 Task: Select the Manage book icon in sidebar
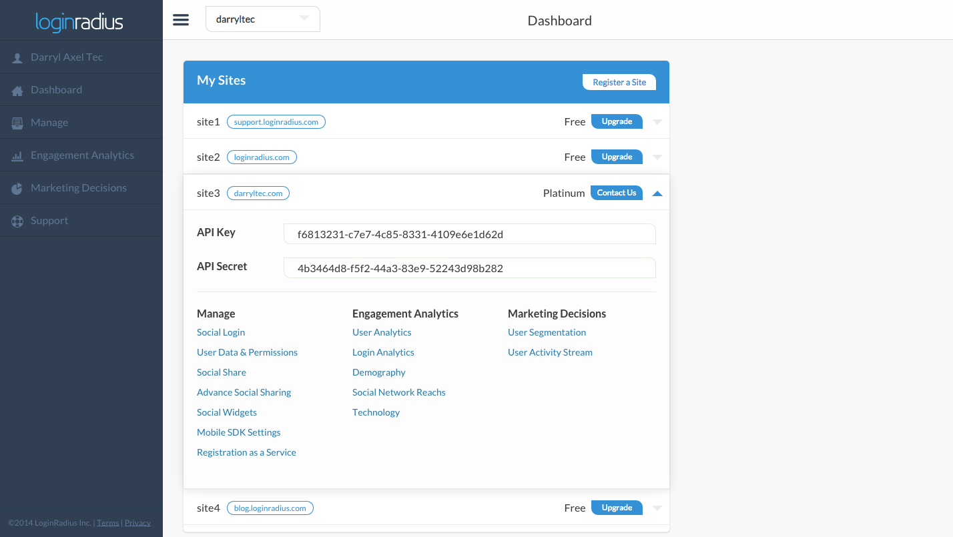pos(17,122)
